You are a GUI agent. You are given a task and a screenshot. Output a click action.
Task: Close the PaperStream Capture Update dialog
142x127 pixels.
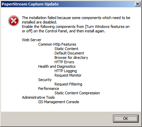coord(138,4)
